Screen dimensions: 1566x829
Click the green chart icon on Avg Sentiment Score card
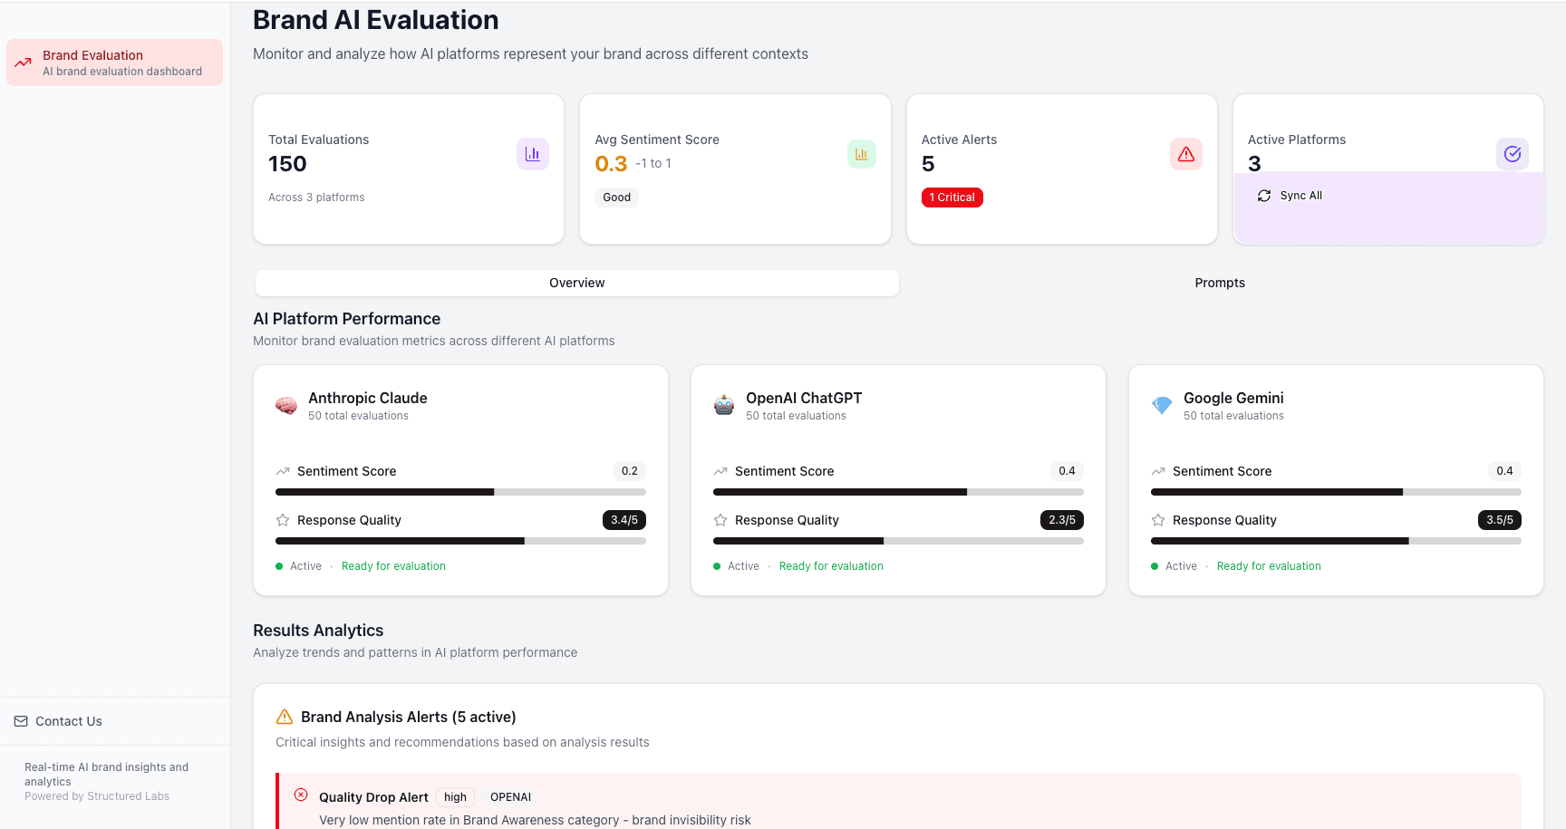point(861,154)
